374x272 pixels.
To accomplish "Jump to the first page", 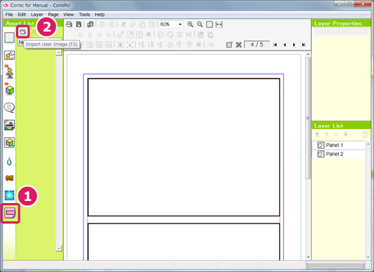I will (x=275, y=45).
